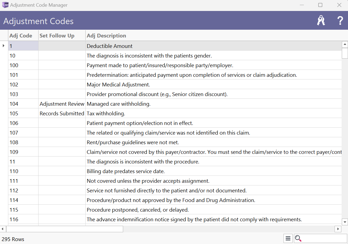348x244 pixels.
Task: Select adj code cell '105'
Action: 23,113
